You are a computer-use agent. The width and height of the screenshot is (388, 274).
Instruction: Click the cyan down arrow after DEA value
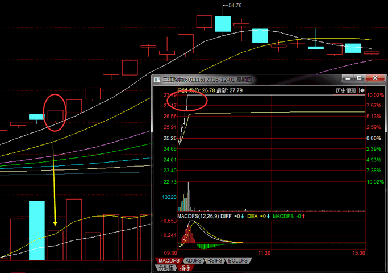(268, 216)
